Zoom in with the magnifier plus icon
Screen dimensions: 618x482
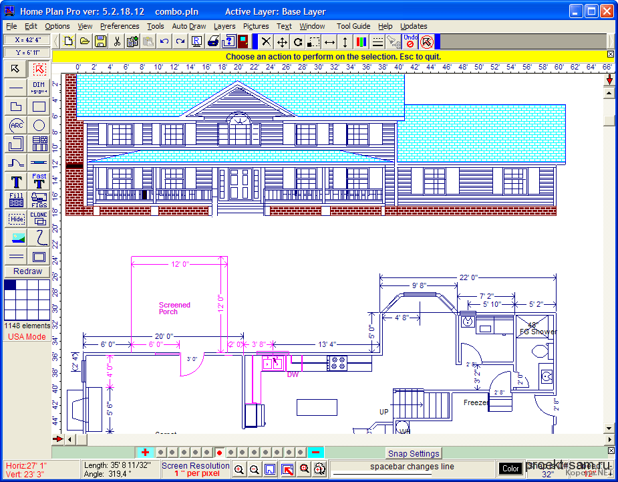pyautogui.click(x=239, y=469)
